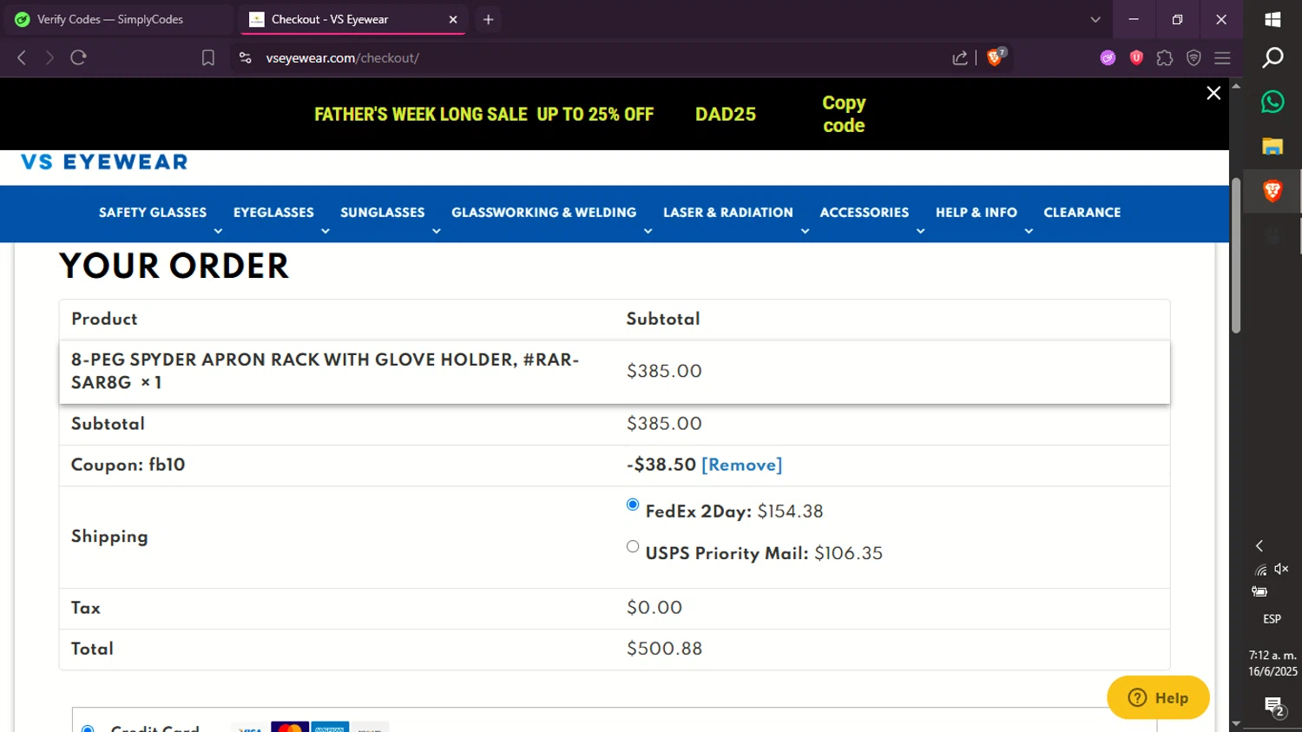Viewport: 1302px width, 732px height.
Task: Open the extensions puzzle piece menu
Action: (1165, 58)
